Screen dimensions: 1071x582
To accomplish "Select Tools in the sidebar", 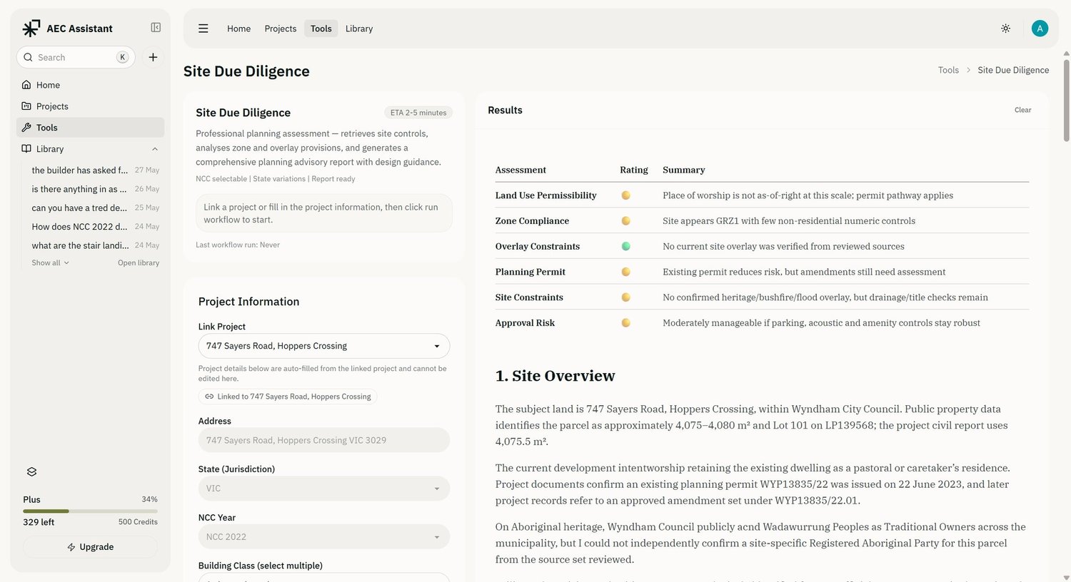I will coord(90,128).
